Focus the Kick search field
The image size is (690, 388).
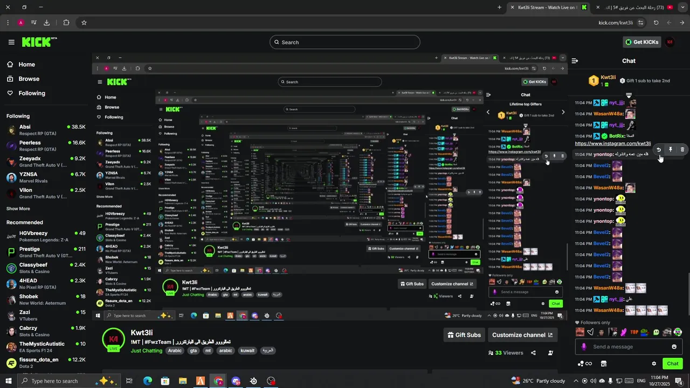pos(345,42)
